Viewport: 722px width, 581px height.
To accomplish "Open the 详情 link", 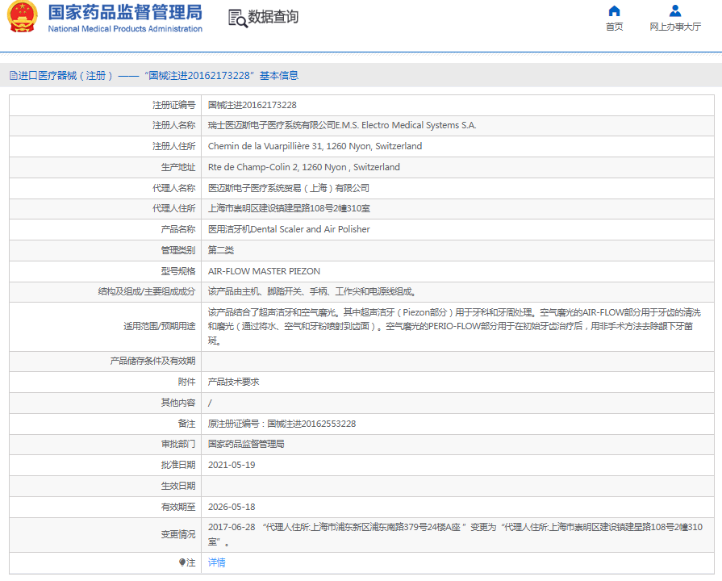I will [217, 562].
